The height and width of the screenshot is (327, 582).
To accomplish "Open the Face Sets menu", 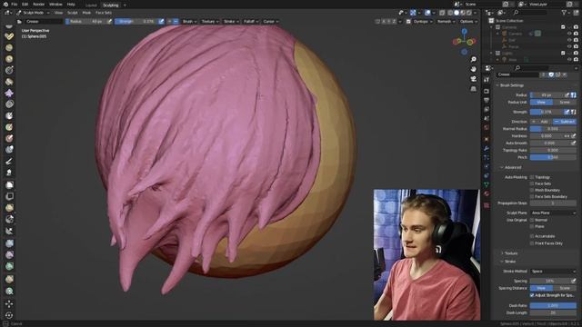I will tap(104, 13).
